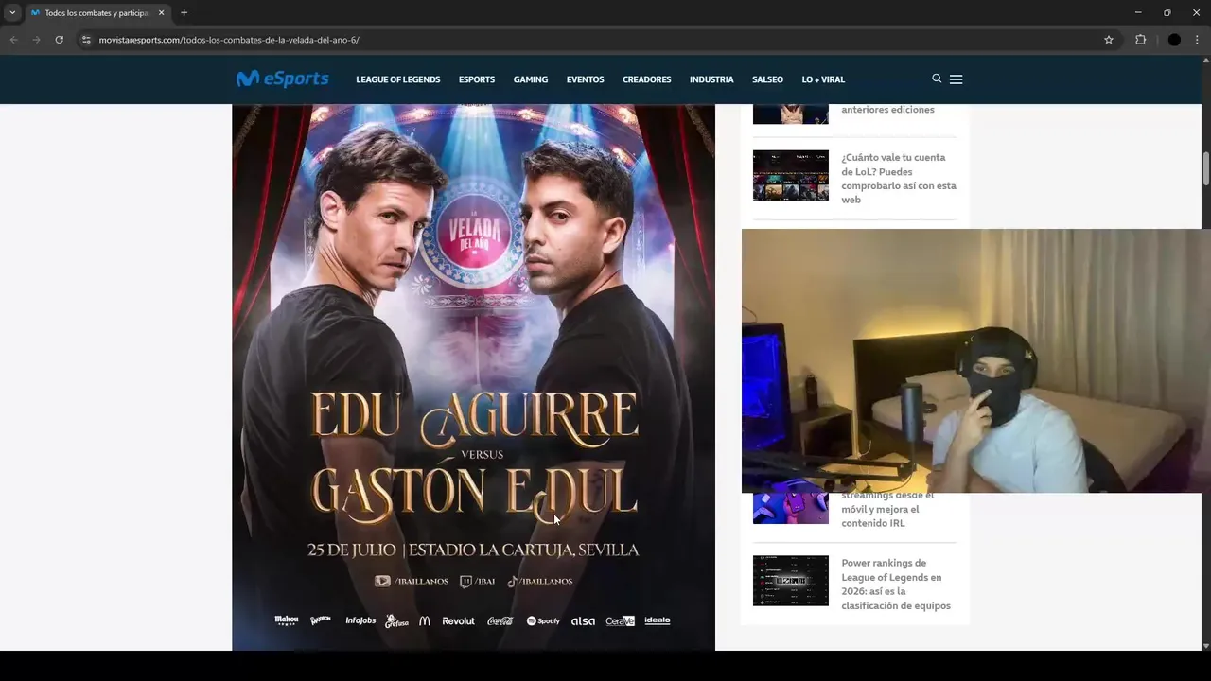Viewport: 1211px width, 681px height.
Task: Open the Chrome profile avatar
Action: coord(1174,40)
